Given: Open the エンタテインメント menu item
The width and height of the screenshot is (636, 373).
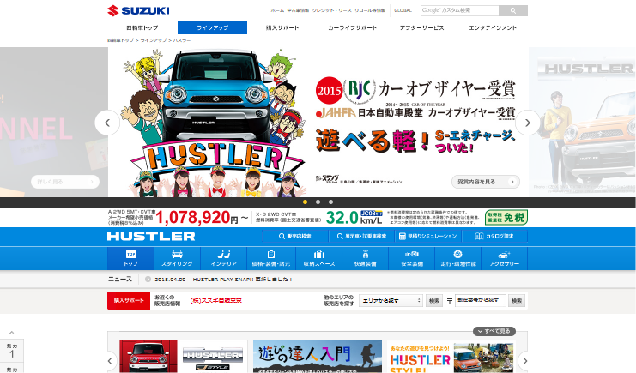Looking at the screenshot, I should coord(493,28).
